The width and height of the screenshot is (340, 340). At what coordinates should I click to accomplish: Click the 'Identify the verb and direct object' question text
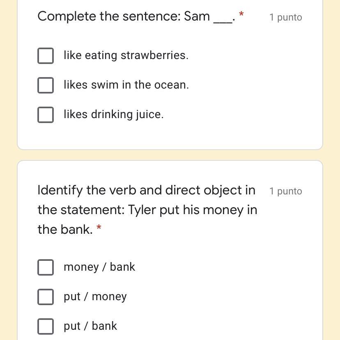147,210
